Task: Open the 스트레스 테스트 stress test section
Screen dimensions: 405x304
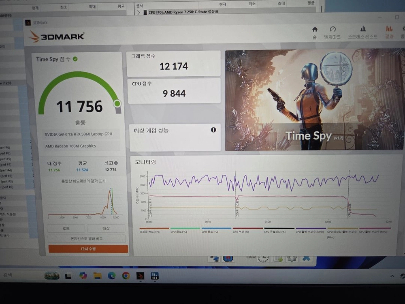Action: click(362, 33)
